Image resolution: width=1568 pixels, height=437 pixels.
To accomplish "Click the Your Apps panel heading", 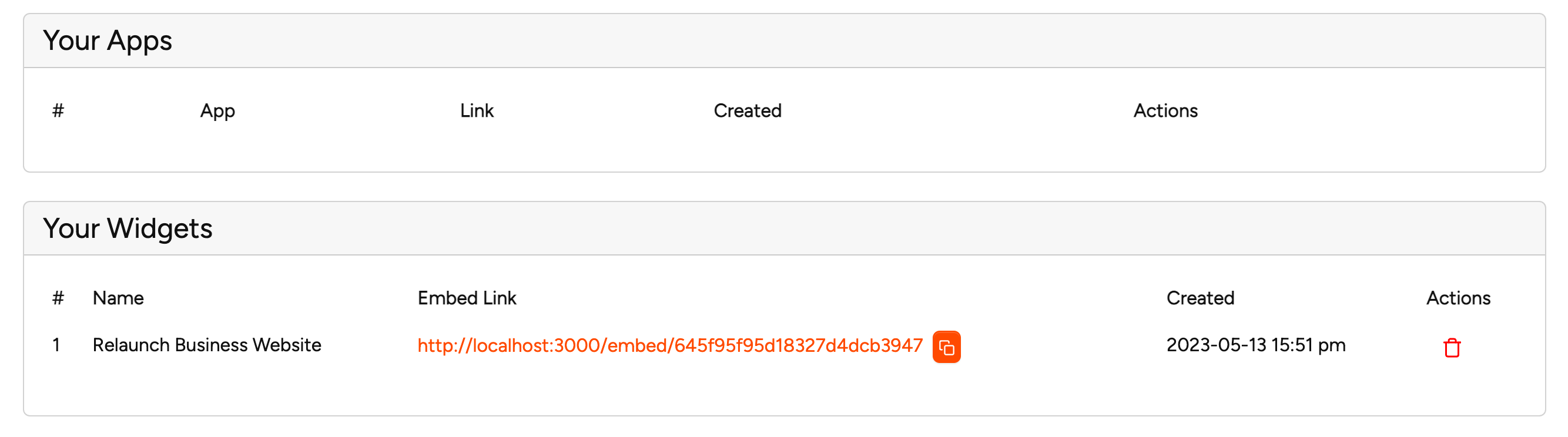I will point(108,41).
